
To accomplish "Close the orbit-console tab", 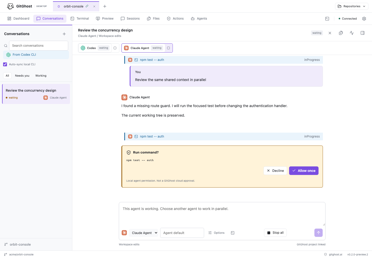I will click(94, 6).
